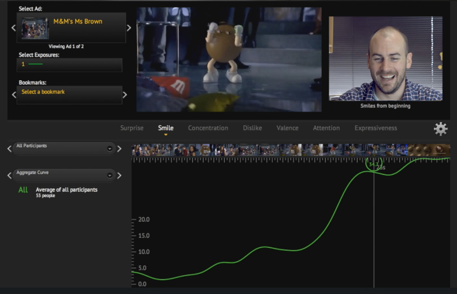
Task: Go to next ad with right arrow
Action: tap(129, 28)
